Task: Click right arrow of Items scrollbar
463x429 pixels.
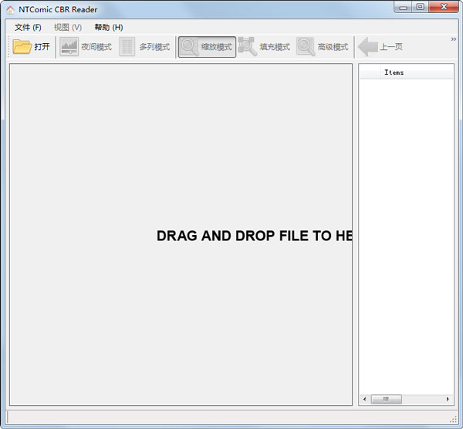Action: [448, 399]
